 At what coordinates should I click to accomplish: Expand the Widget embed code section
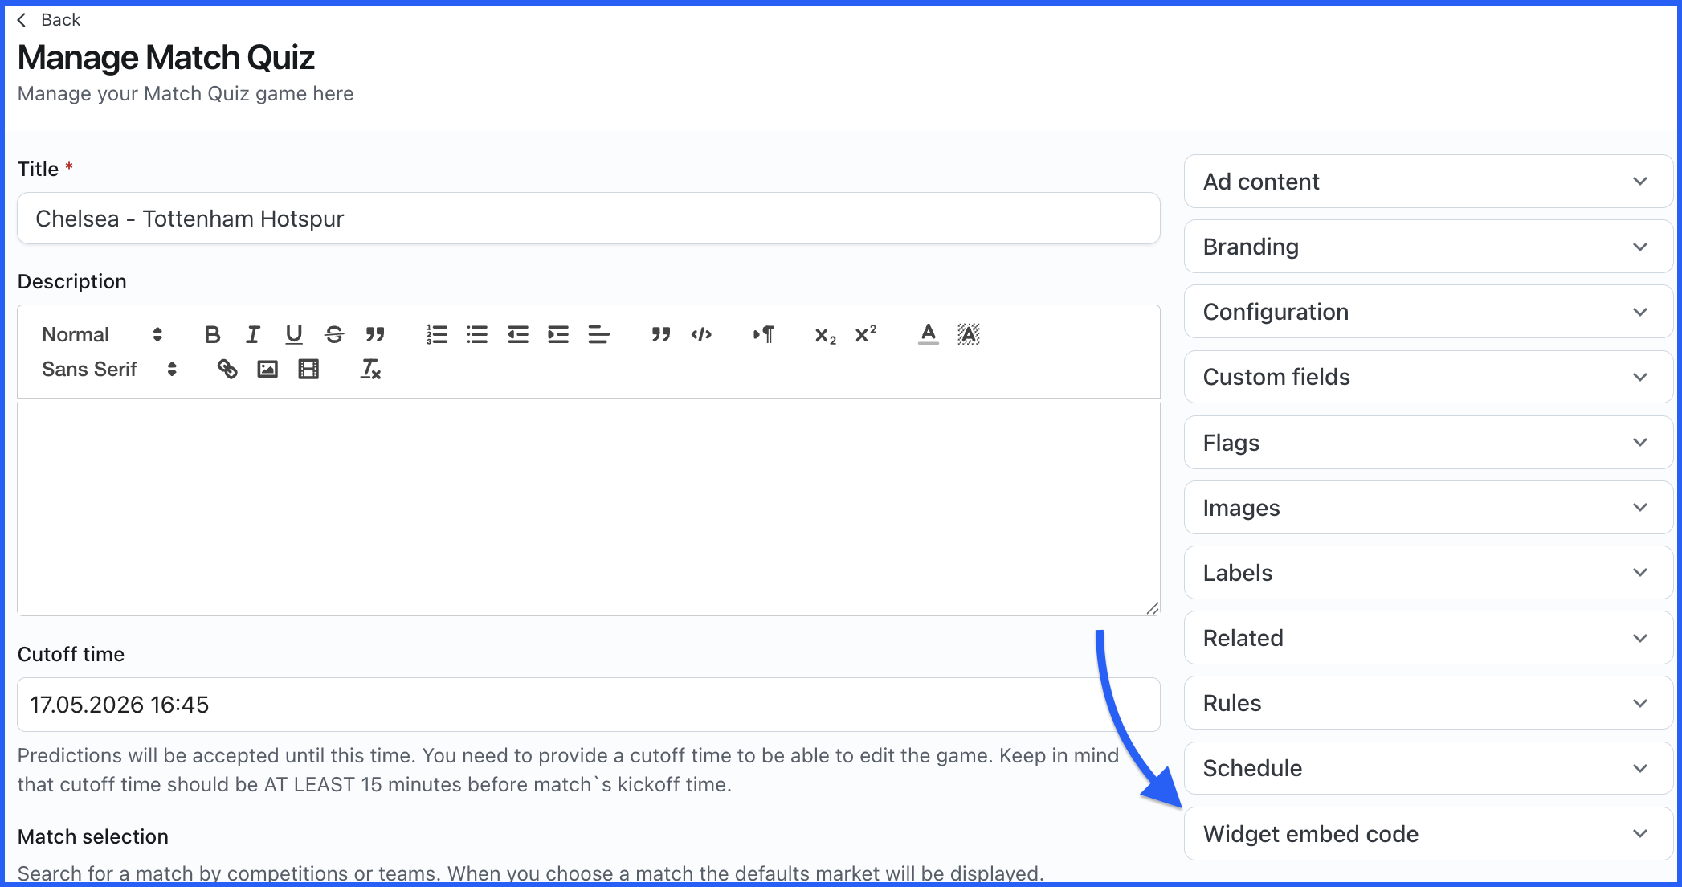click(1427, 834)
